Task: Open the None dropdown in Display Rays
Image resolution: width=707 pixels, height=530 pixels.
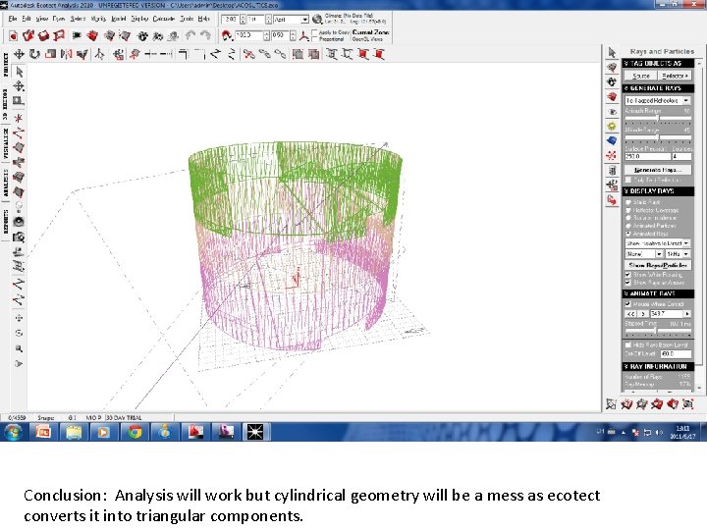Action: 644,254
